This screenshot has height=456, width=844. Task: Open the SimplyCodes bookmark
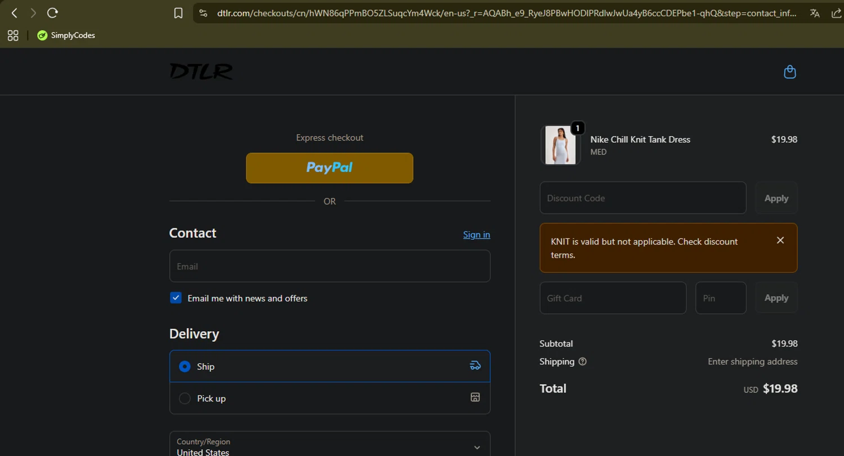tap(66, 35)
